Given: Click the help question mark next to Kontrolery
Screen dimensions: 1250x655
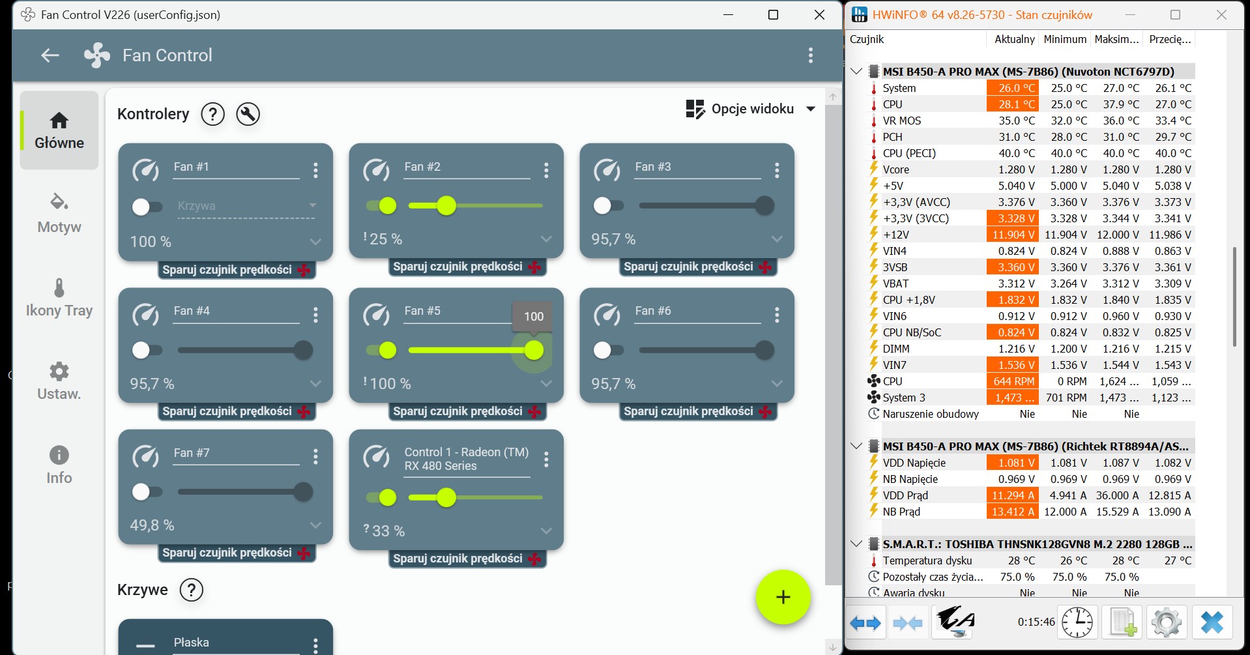Looking at the screenshot, I should pos(212,114).
